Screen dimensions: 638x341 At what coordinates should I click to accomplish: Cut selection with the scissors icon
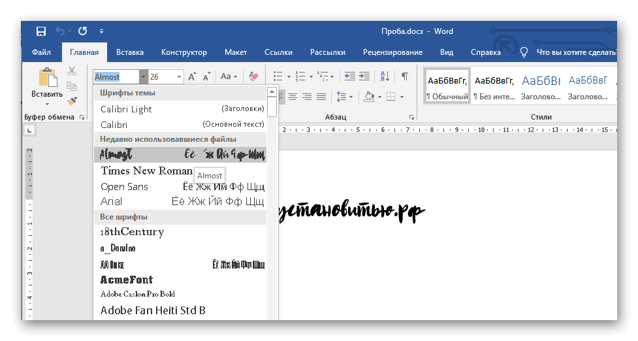point(72,71)
